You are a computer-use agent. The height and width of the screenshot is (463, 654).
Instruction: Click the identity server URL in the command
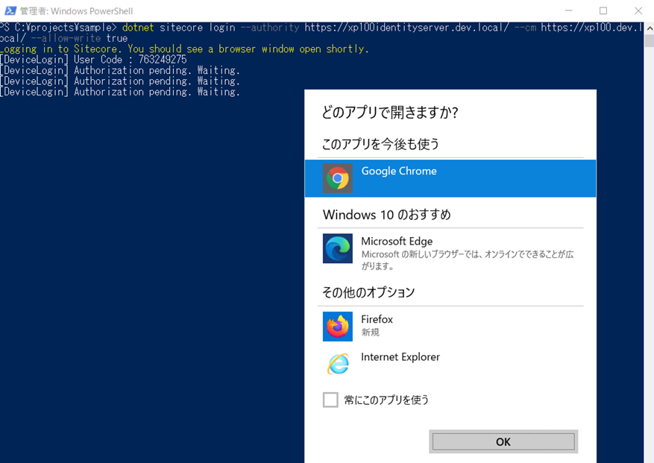click(406, 28)
